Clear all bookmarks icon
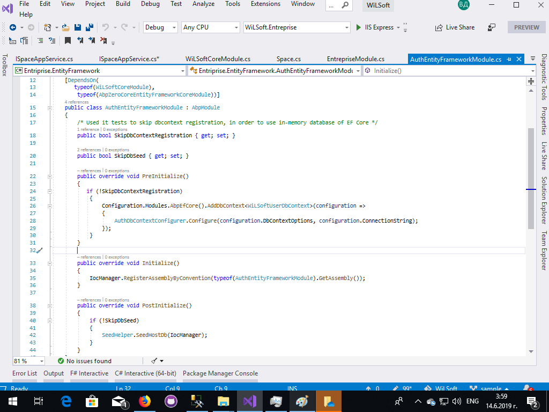The height and width of the screenshot is (412, 549). pyautogui.click(x=103, y=41)
